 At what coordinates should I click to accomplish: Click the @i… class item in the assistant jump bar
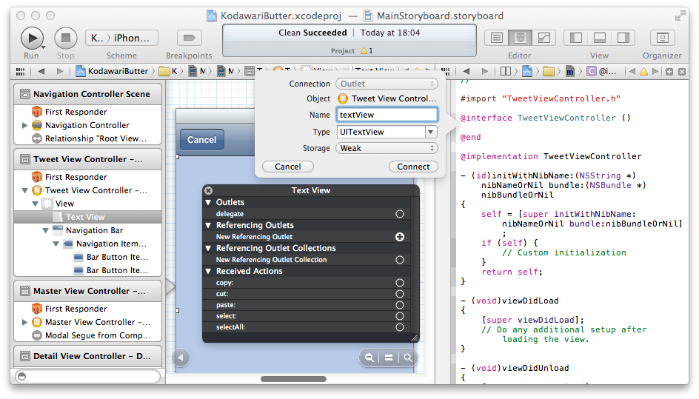tap(602, 71)
